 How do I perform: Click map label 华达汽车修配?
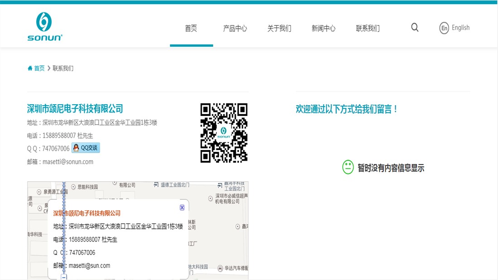pyautogui.click(x=236, y=268)
